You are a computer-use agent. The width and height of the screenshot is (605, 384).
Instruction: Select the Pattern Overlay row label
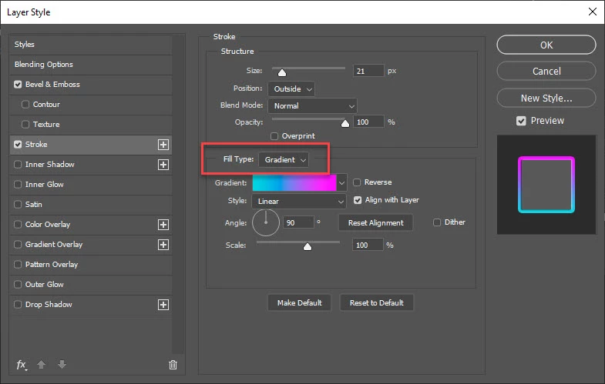(52, 265)
